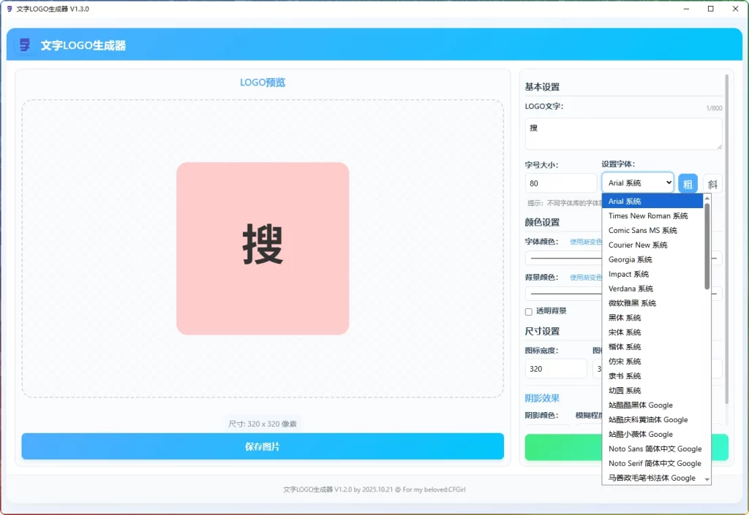Click 使用渐变色 link beside 字体颜色
This screenshot has width=749, height=515.
point(586,242)
